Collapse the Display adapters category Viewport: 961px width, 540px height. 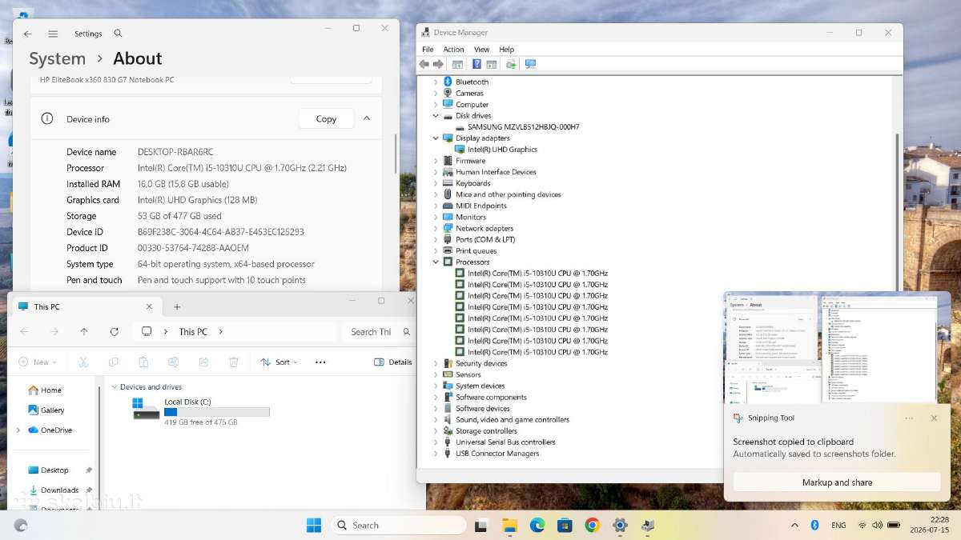click(436, 138)
